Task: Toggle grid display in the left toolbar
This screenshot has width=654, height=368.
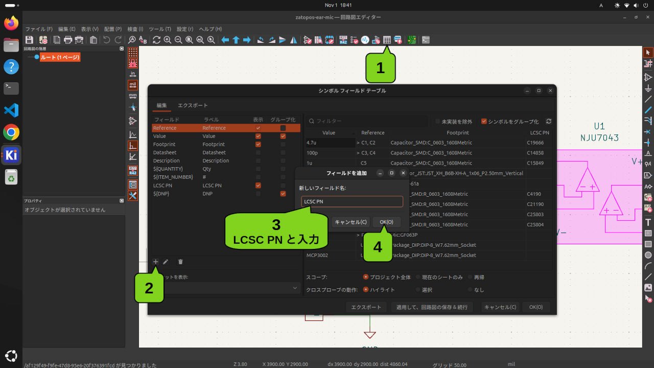Action: [133, 52]
